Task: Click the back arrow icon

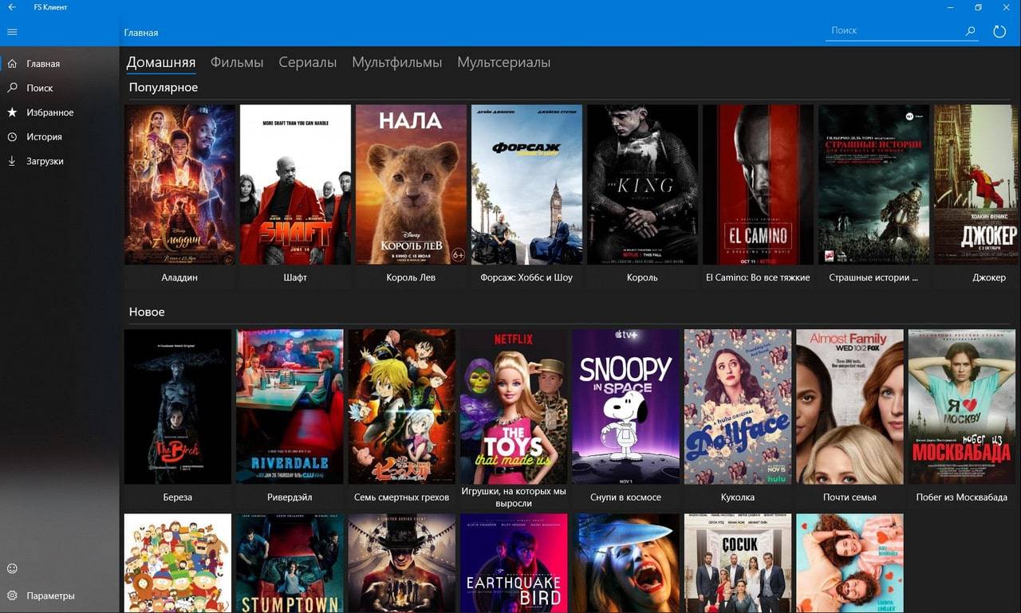Action: click(12, 7)
